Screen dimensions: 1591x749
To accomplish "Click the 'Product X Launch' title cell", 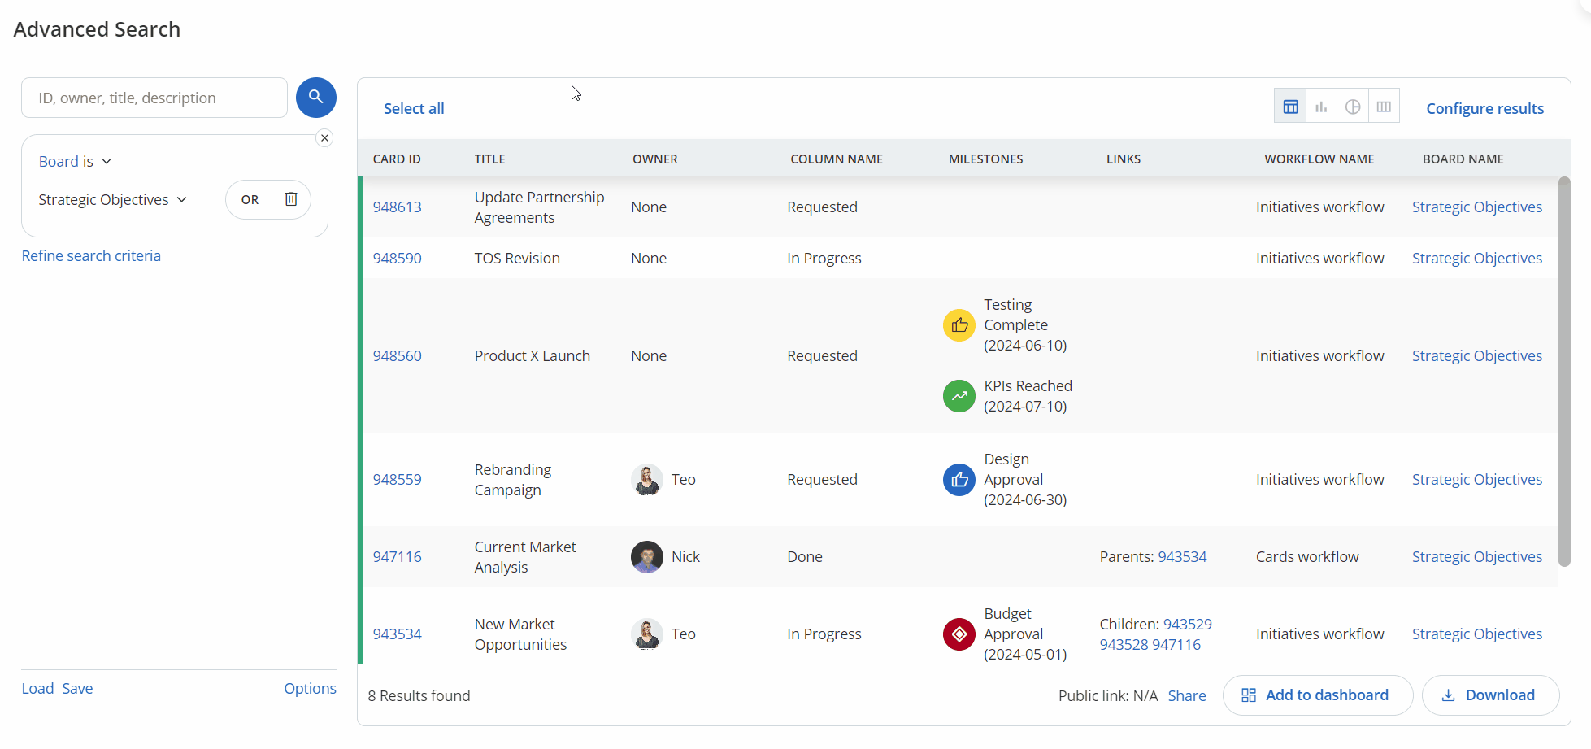I will click(532, 355).
